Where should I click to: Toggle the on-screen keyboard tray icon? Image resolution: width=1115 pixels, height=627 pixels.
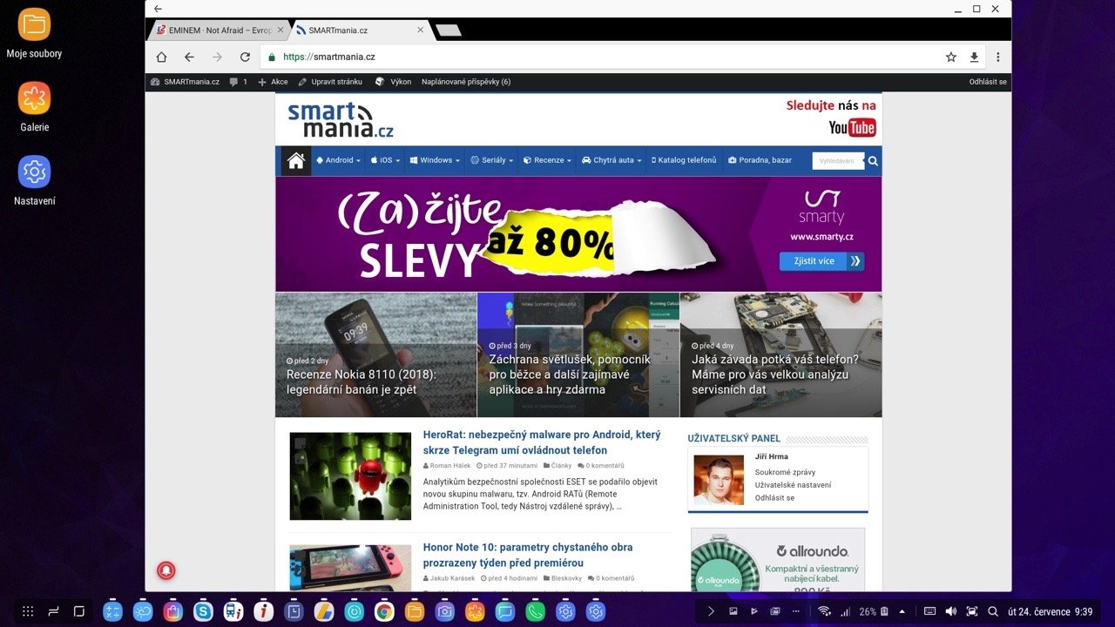coord(929,611)
